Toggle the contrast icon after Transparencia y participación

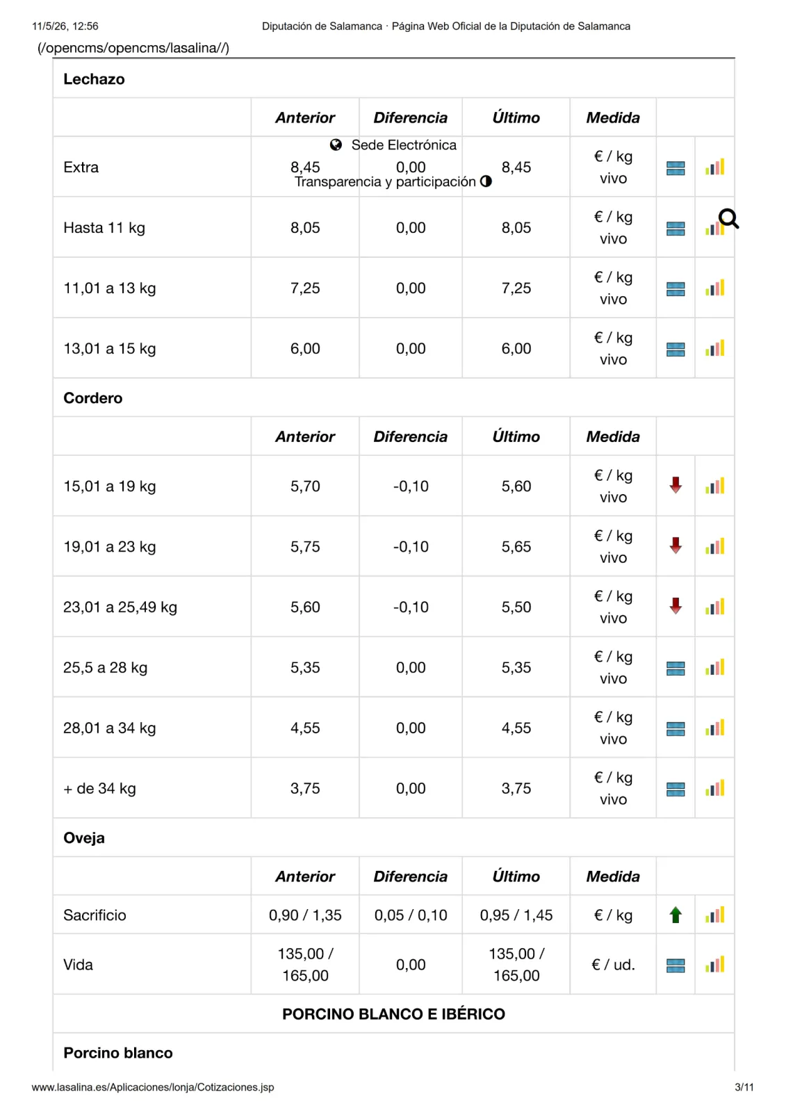[486, 181]
